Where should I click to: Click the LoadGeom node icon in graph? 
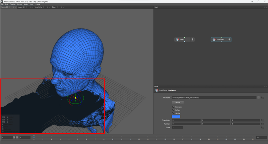coord(214,40)
